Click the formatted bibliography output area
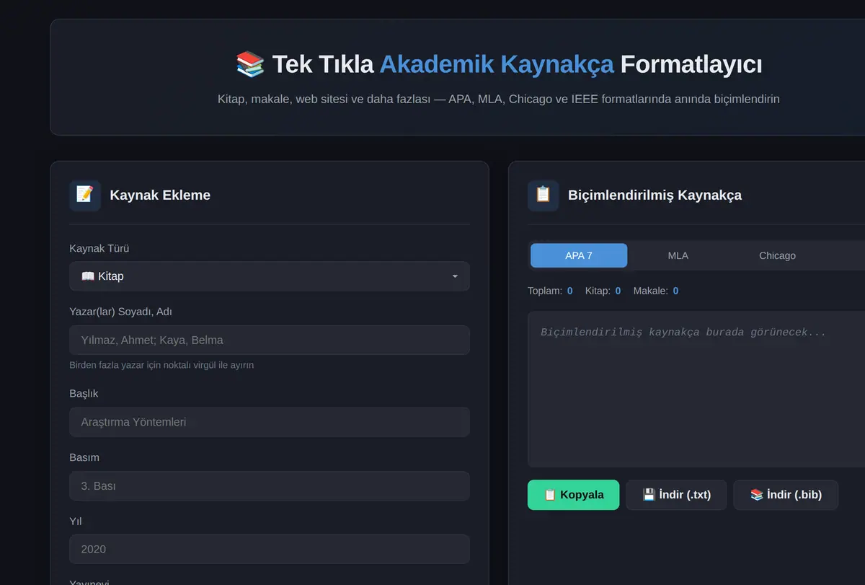Image resolution: width=865 pixels, height=585 pixels. coord(696,390)
